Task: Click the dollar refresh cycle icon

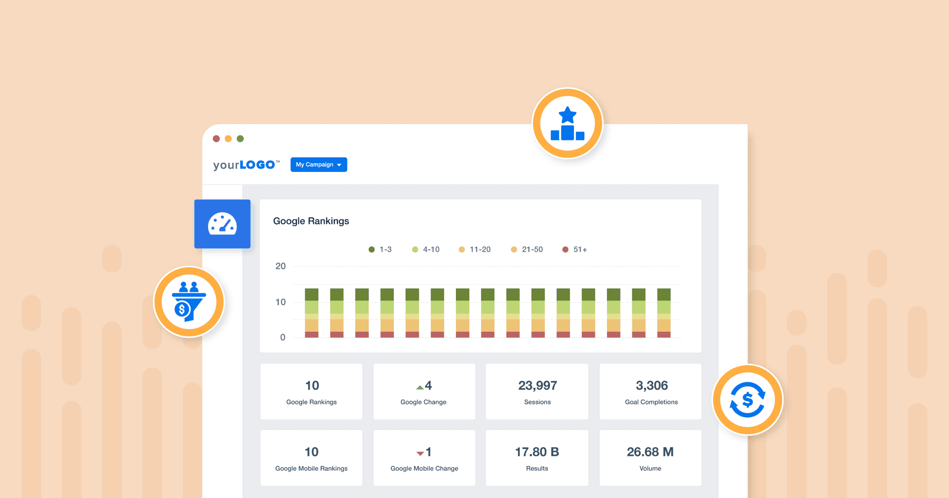Action: point(747,400)
